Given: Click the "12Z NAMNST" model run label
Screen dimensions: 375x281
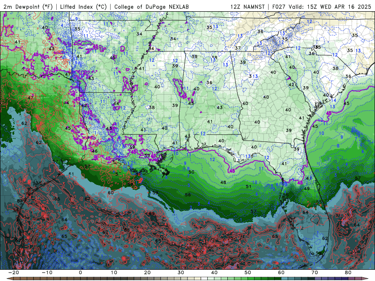Looking at the screenshot, I should tap(247, 7).
